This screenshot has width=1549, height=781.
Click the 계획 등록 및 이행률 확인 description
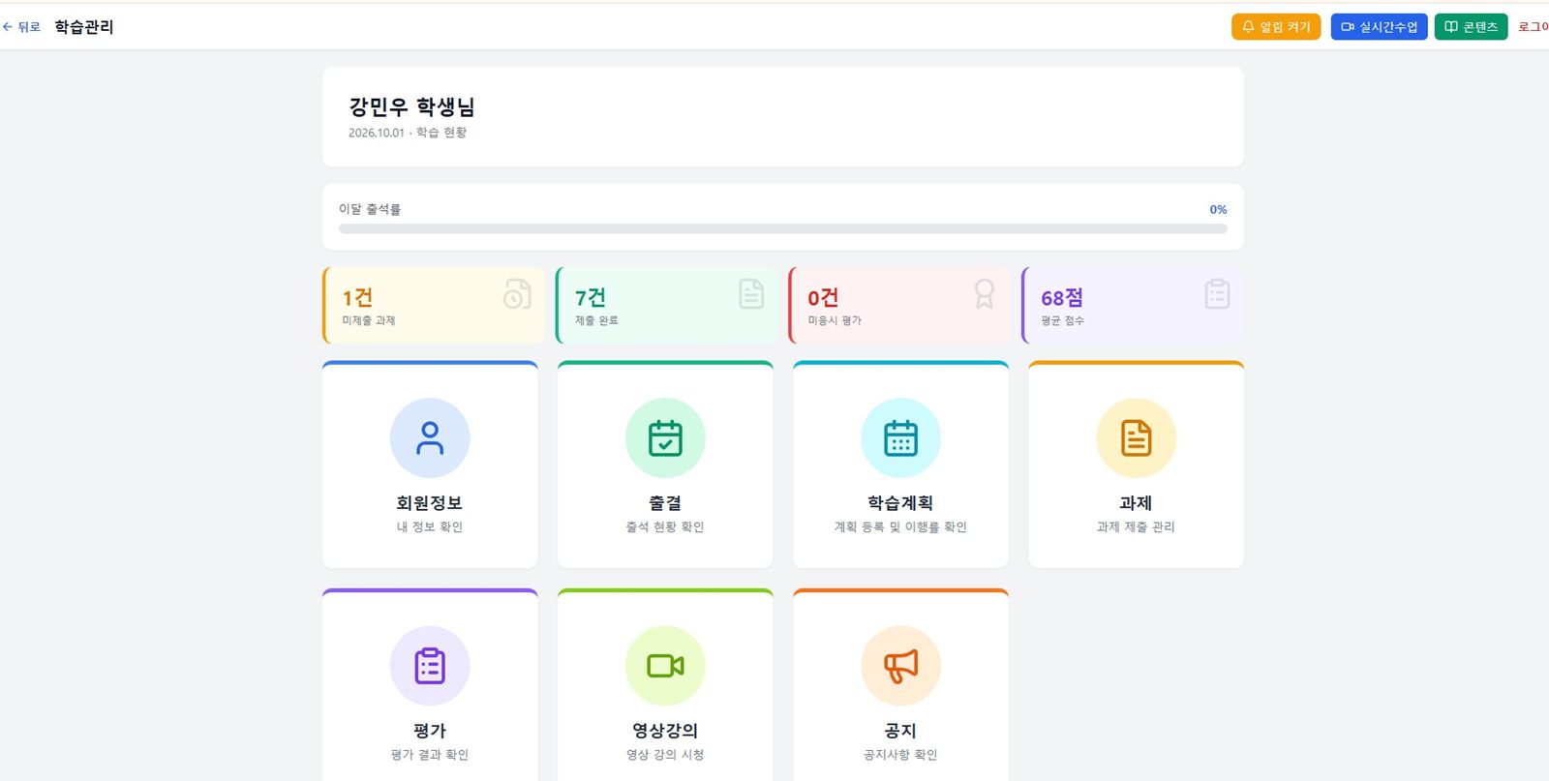[x=900, y=526]
